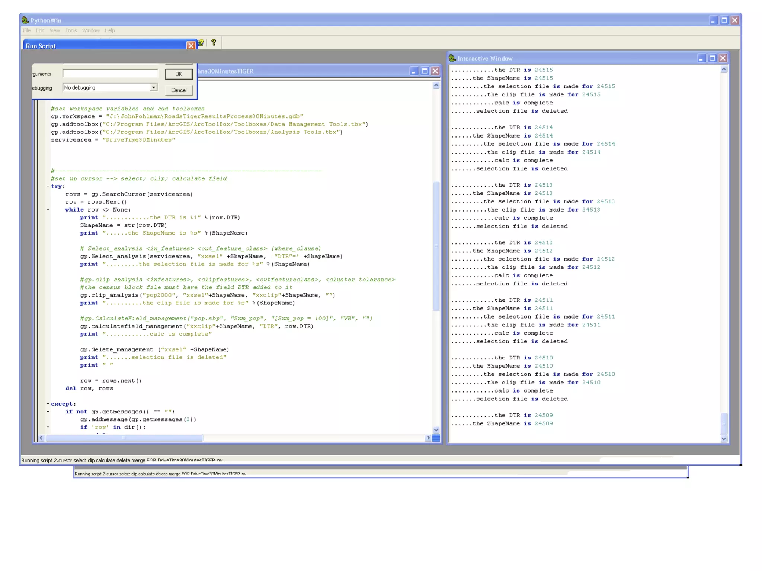Viewport: 762px width, 571px height.
Task: Open the Tools menu
Action: pos(71,30)
